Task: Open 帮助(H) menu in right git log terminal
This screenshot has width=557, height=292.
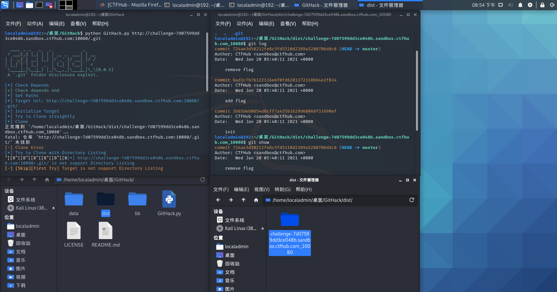Action: [x=310, y=24]
